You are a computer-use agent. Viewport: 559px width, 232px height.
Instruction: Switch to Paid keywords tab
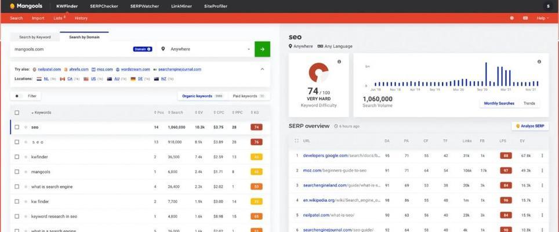[x=249, y=96]
